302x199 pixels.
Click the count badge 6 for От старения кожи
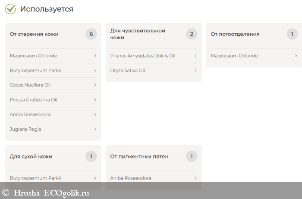pos(91,34)
